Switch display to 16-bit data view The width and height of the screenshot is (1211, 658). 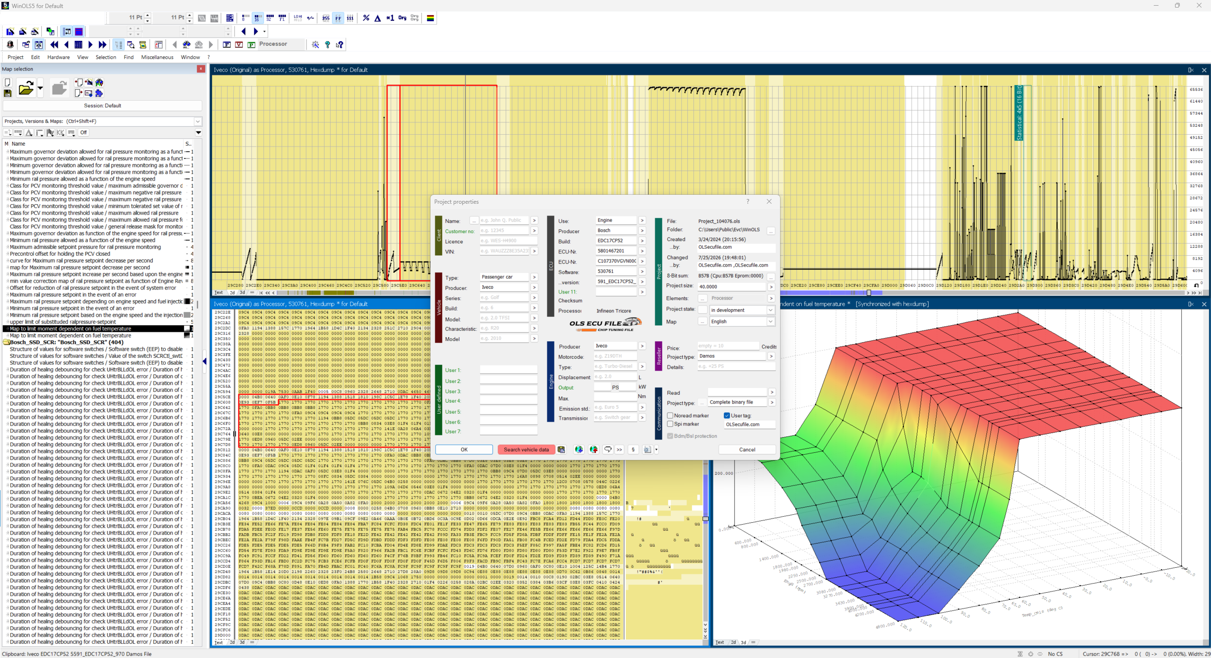(x=257, y=18)
